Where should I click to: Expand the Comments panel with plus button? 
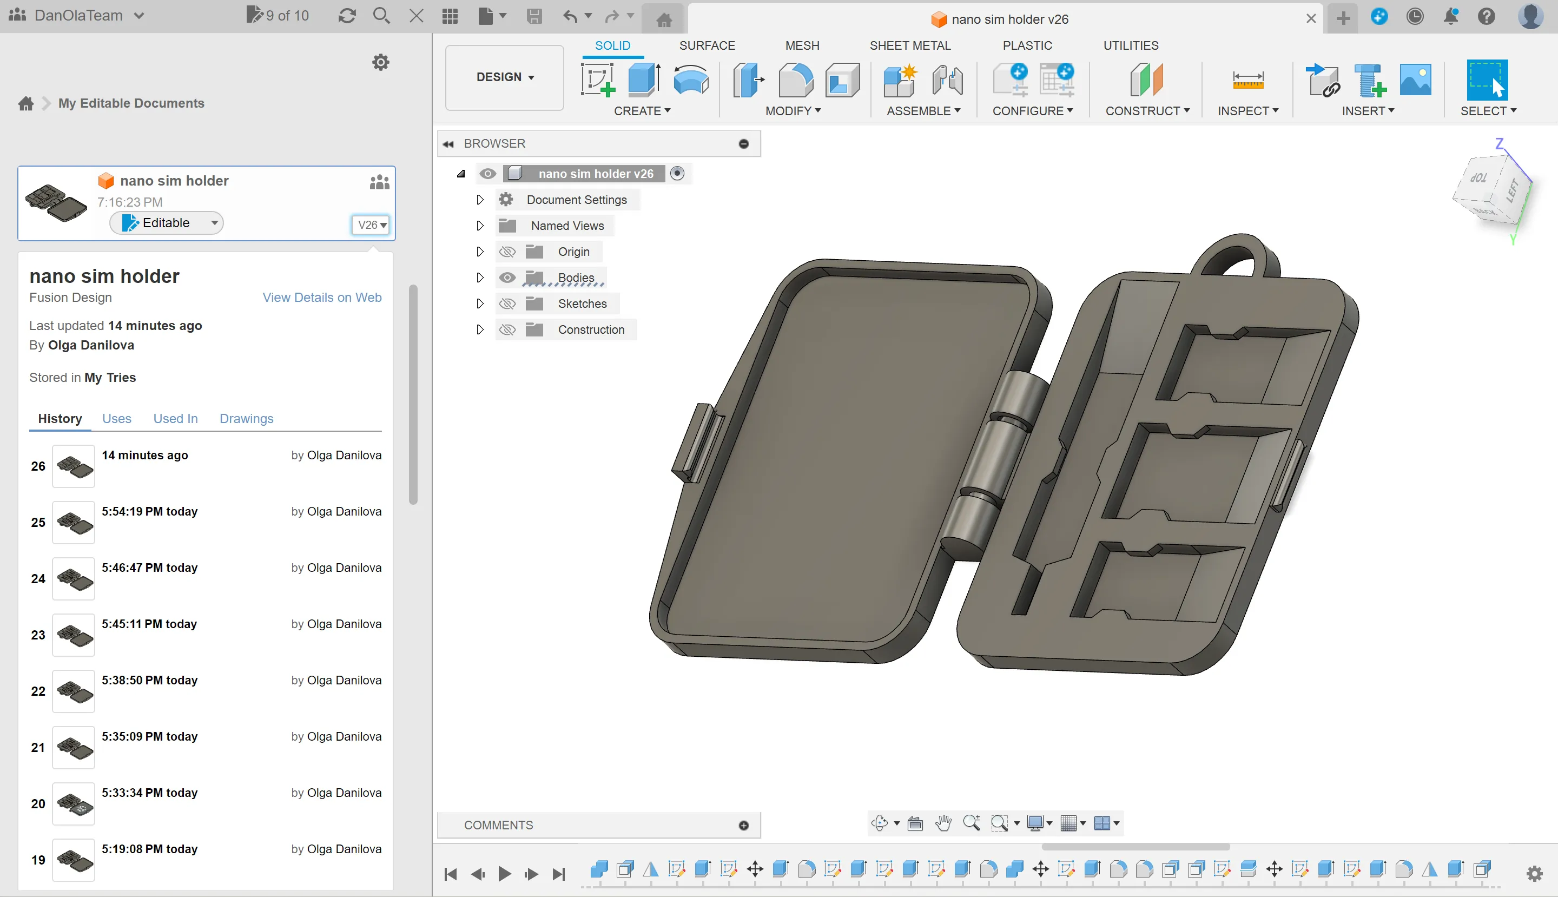tap(744, 826)
